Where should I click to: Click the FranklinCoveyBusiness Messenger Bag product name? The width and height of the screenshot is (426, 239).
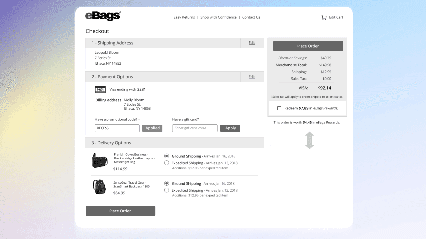(x=134, y=158)
